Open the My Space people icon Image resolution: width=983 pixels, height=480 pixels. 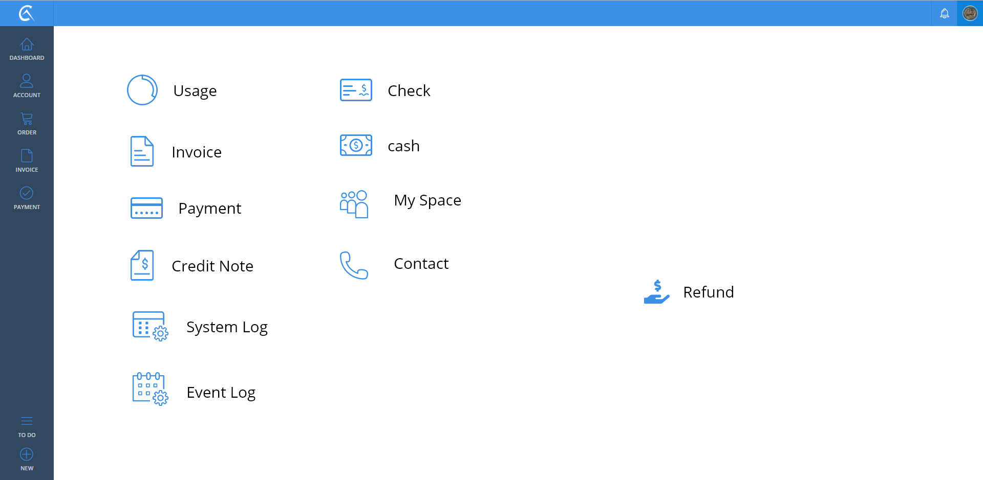click(354, 204)
